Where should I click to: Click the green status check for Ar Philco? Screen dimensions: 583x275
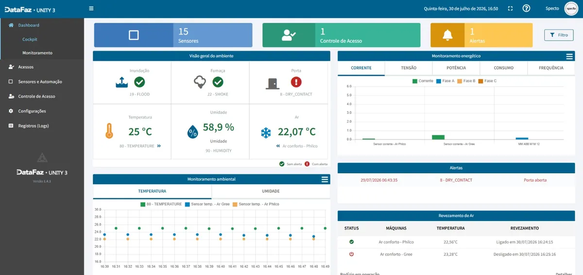click(x=351, y=241)
